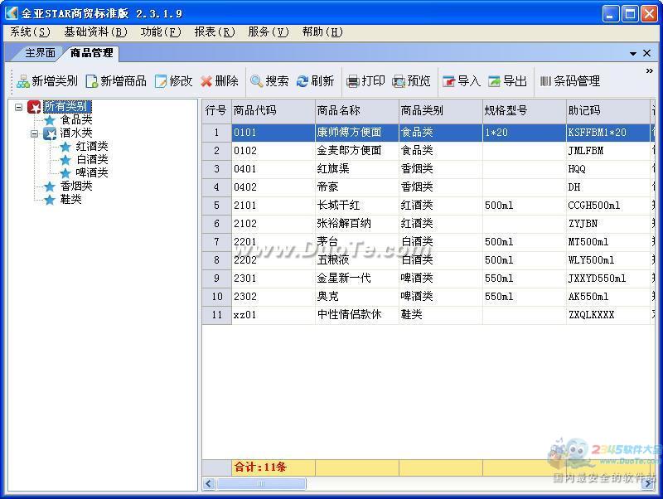
Task: Click the 新增类别 (add category) toolbar icon
Action: click(x=23, y=81)
